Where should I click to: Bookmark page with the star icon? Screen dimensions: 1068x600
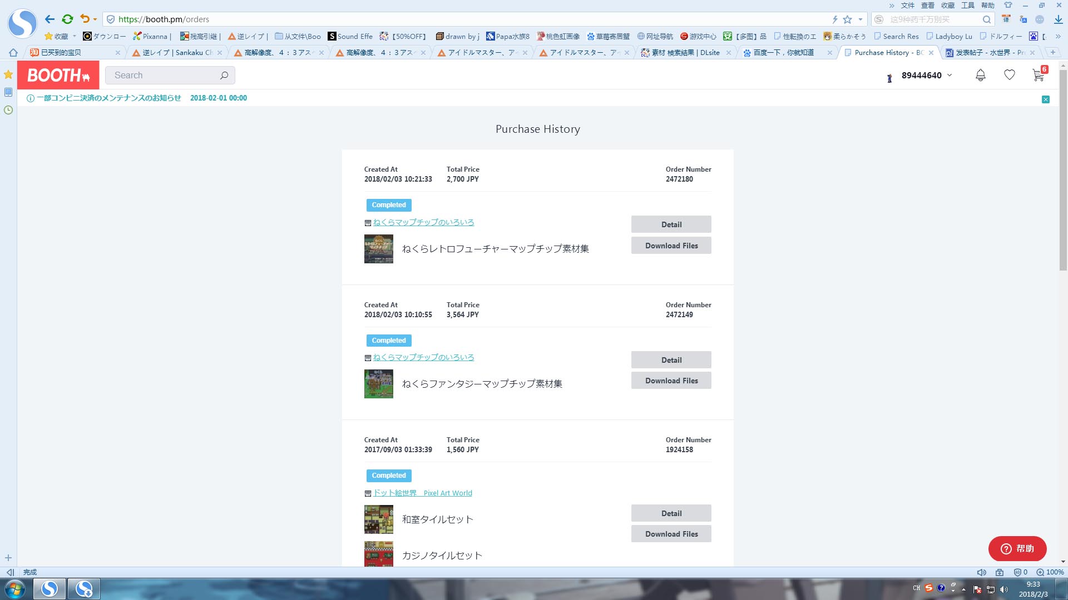(x=848, y=19)
